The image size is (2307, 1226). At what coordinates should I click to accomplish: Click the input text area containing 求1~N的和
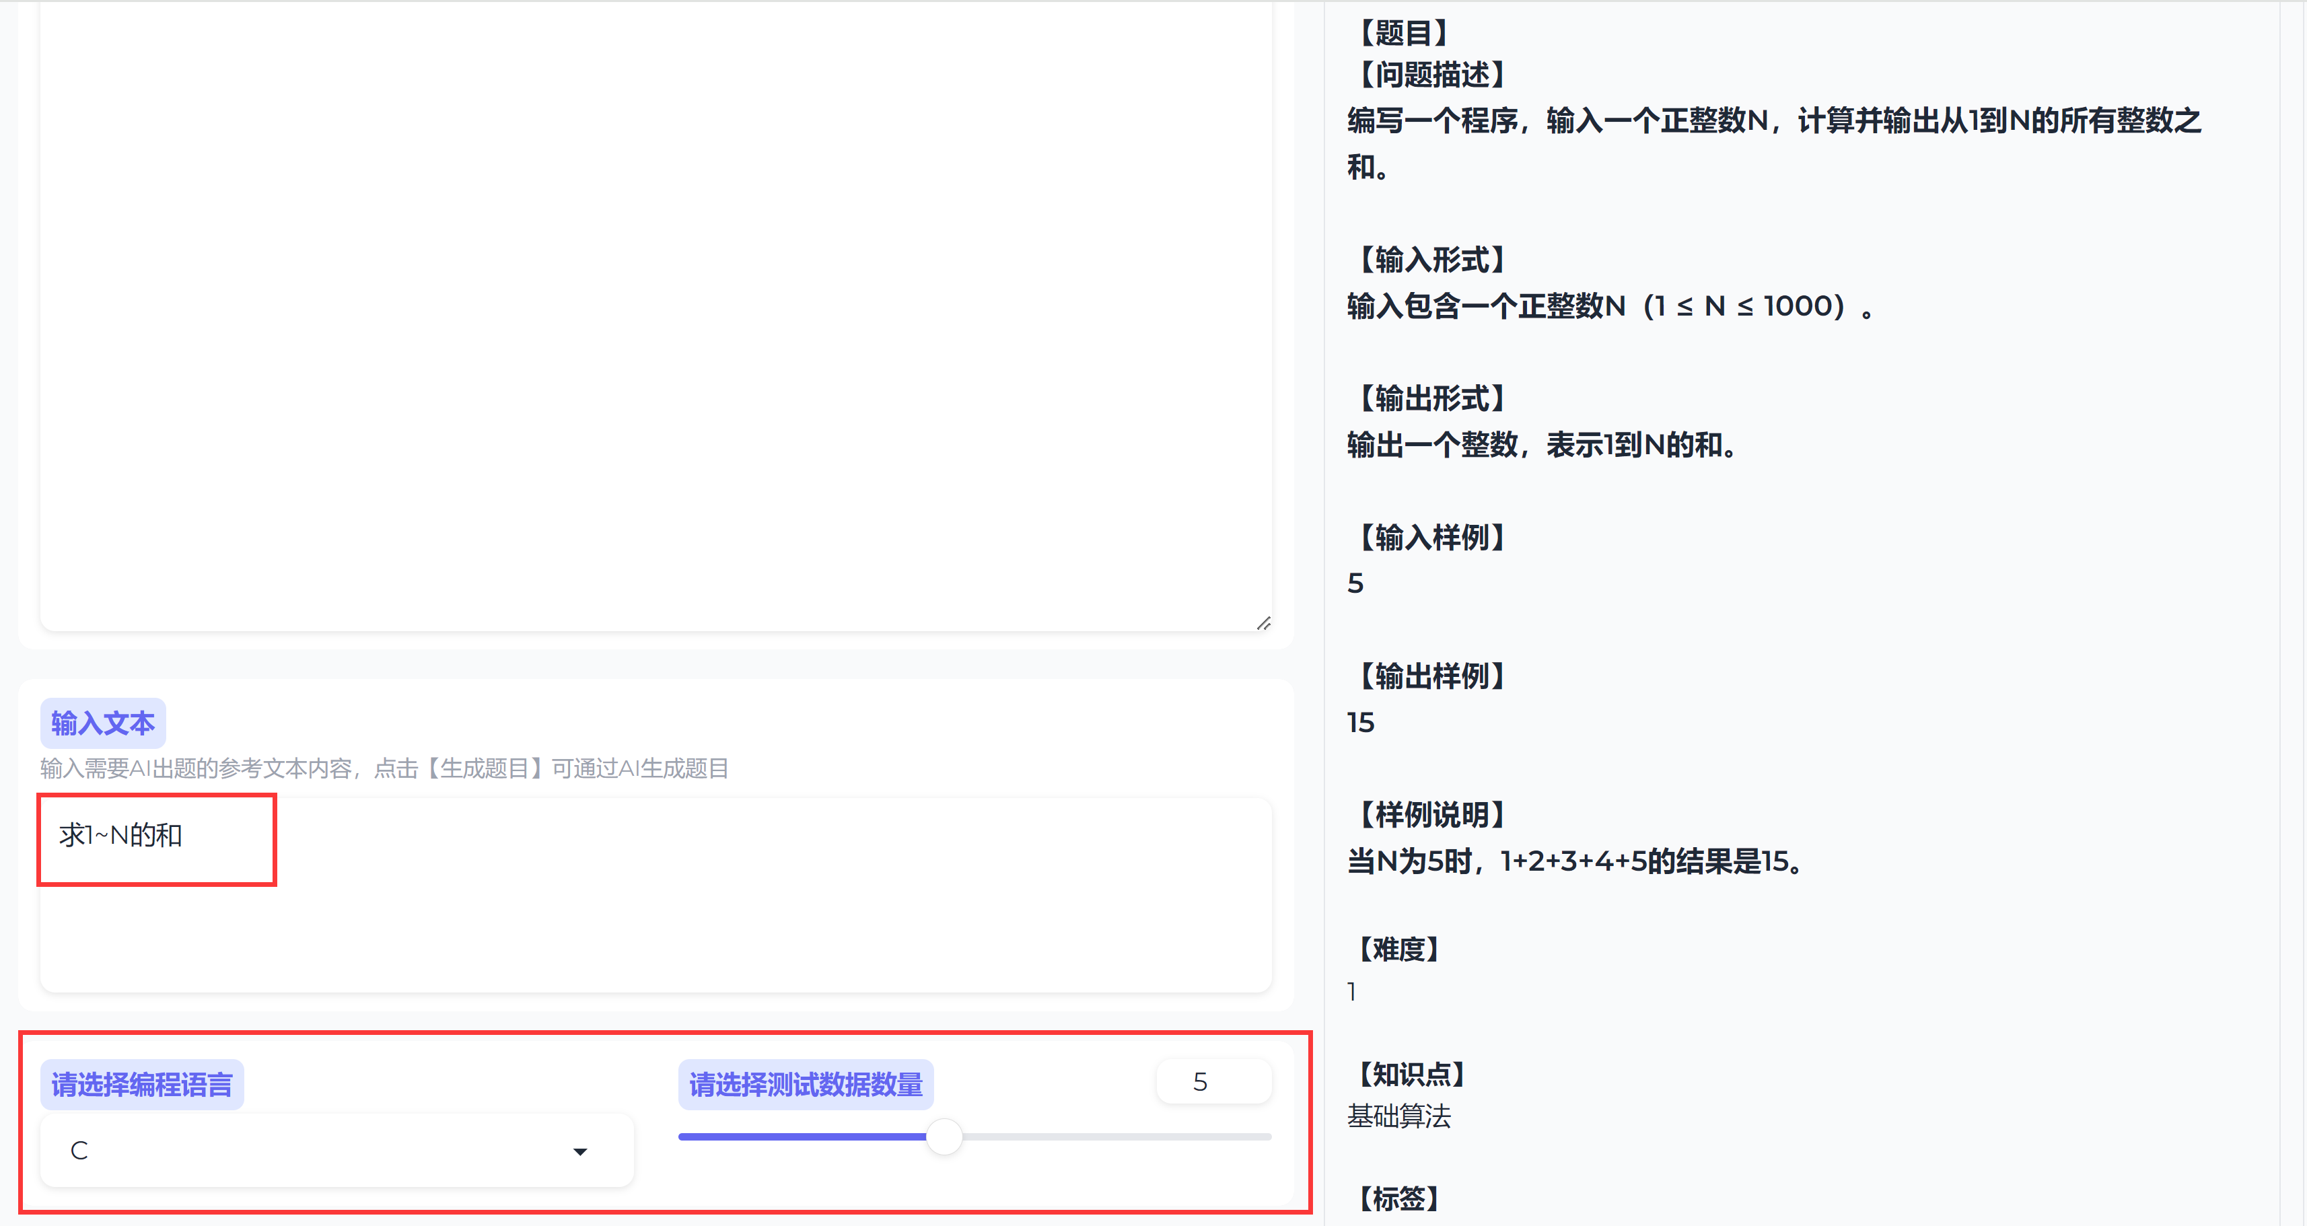pyautogui.click(x=655, y=895)
